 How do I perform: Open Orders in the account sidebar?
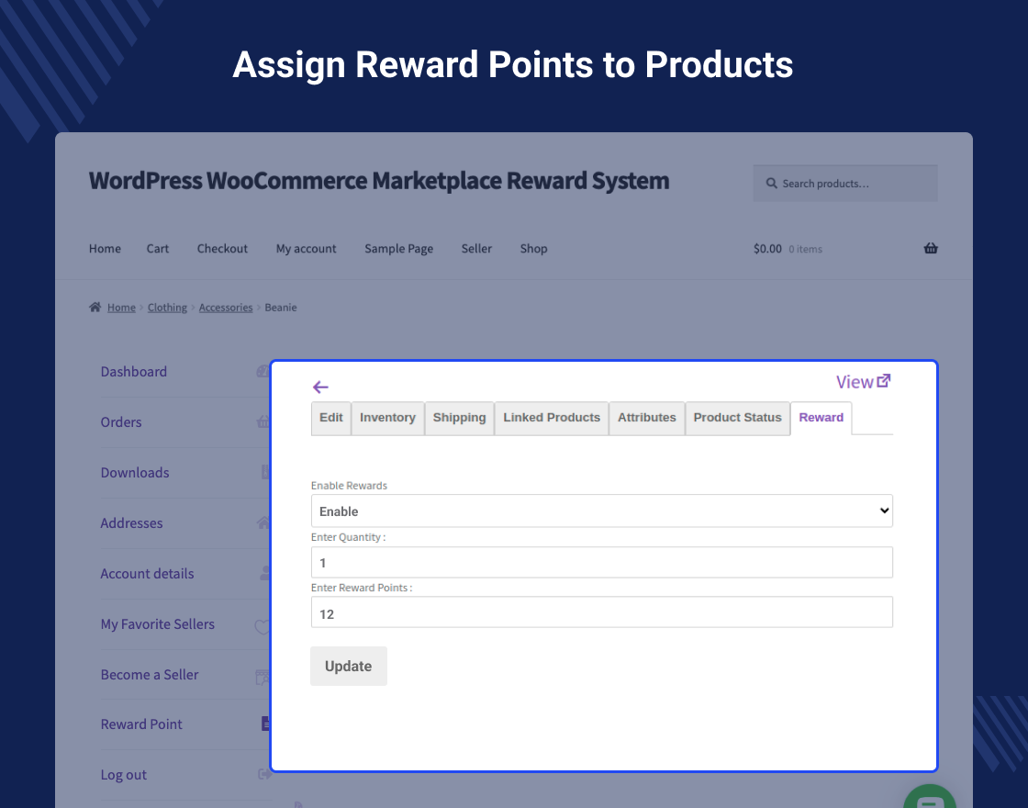(x=121, y=422)
